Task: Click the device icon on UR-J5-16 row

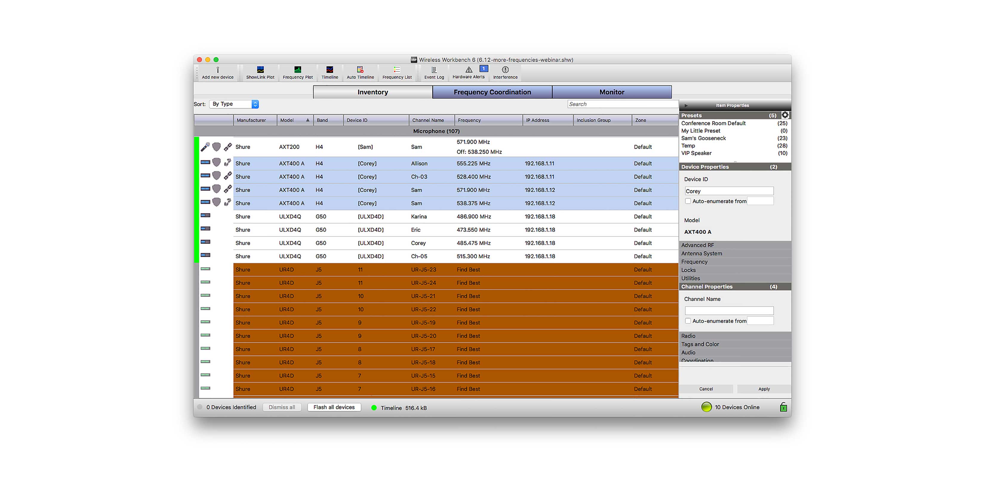Action: pos(205,388)
